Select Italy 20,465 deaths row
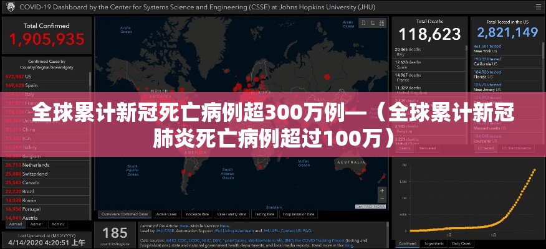Image resolution: width=546 pixels, height=249 pixels. click(x=429, y=52)
